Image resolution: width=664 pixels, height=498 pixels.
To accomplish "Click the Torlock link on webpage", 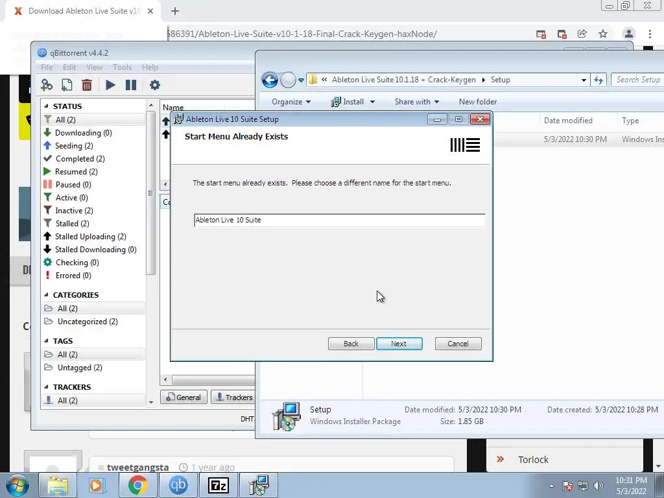I will coord(533,460).
